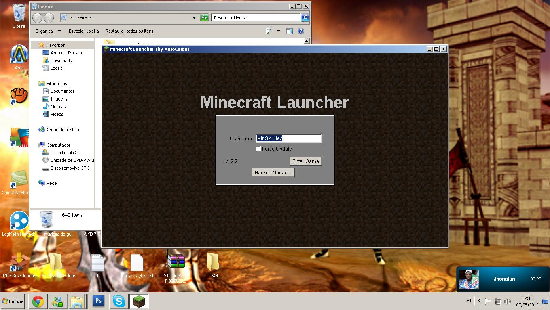The image size is (550, 310).
Task: Select Área de Trabalho in the navigation pane
Action: (x=67, y=53)
